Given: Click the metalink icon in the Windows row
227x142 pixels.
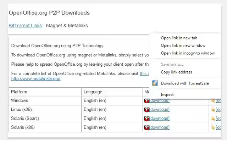Looking at the screenshot, I should (x=213, y=101).
